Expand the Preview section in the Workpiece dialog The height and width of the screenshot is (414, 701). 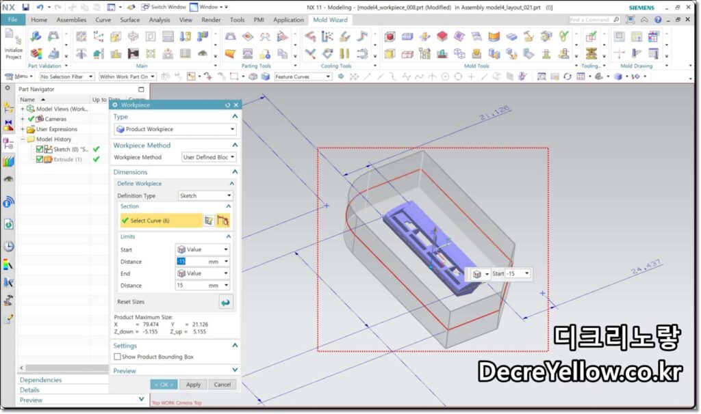tap(235, 370)
